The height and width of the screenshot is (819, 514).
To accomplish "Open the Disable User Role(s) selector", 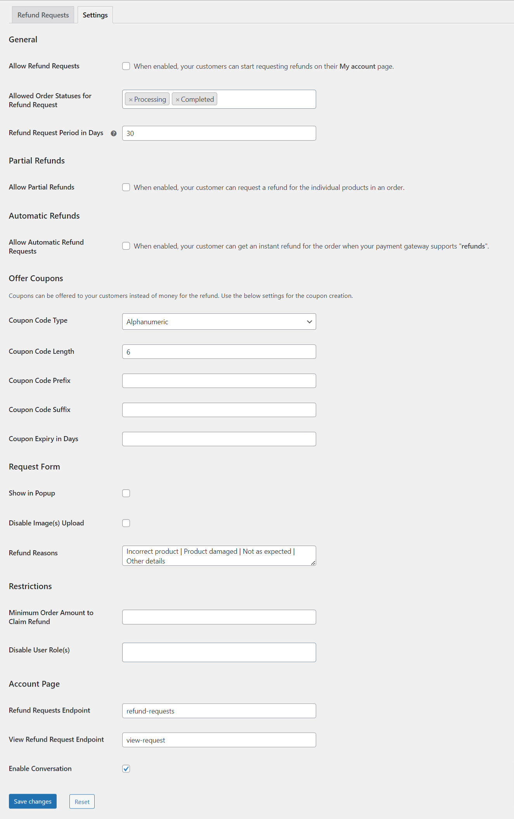I will pyautogui.click(x=219, y=652).
